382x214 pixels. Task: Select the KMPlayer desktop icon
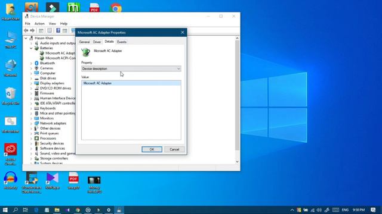(53, 181)
